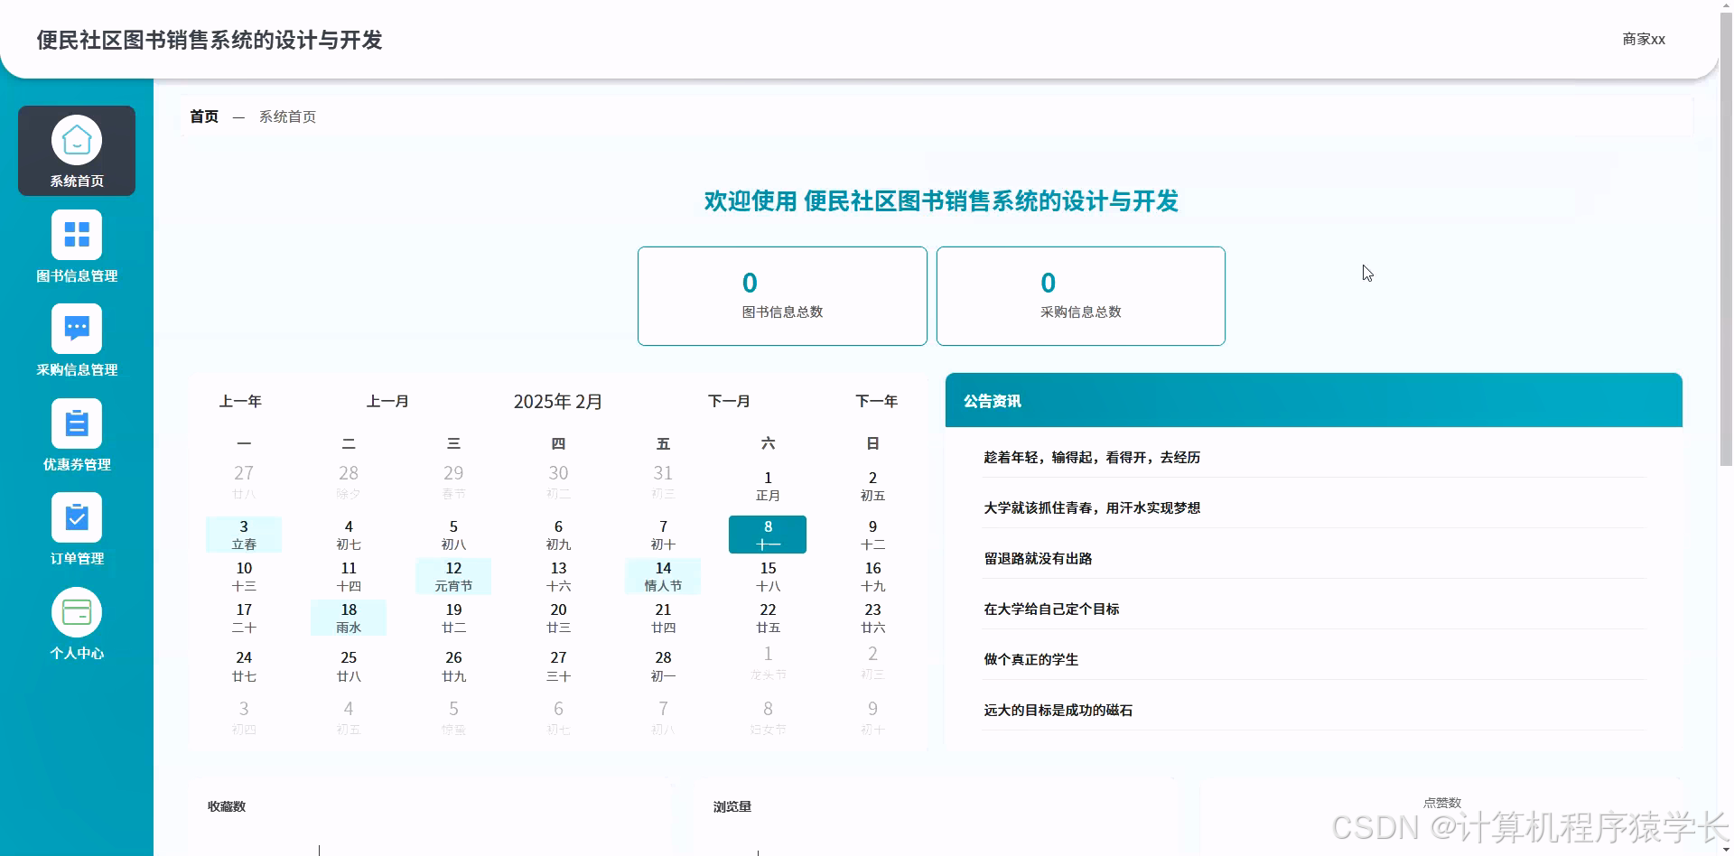Select greyed date 8 妇女节

coord(768,718)
